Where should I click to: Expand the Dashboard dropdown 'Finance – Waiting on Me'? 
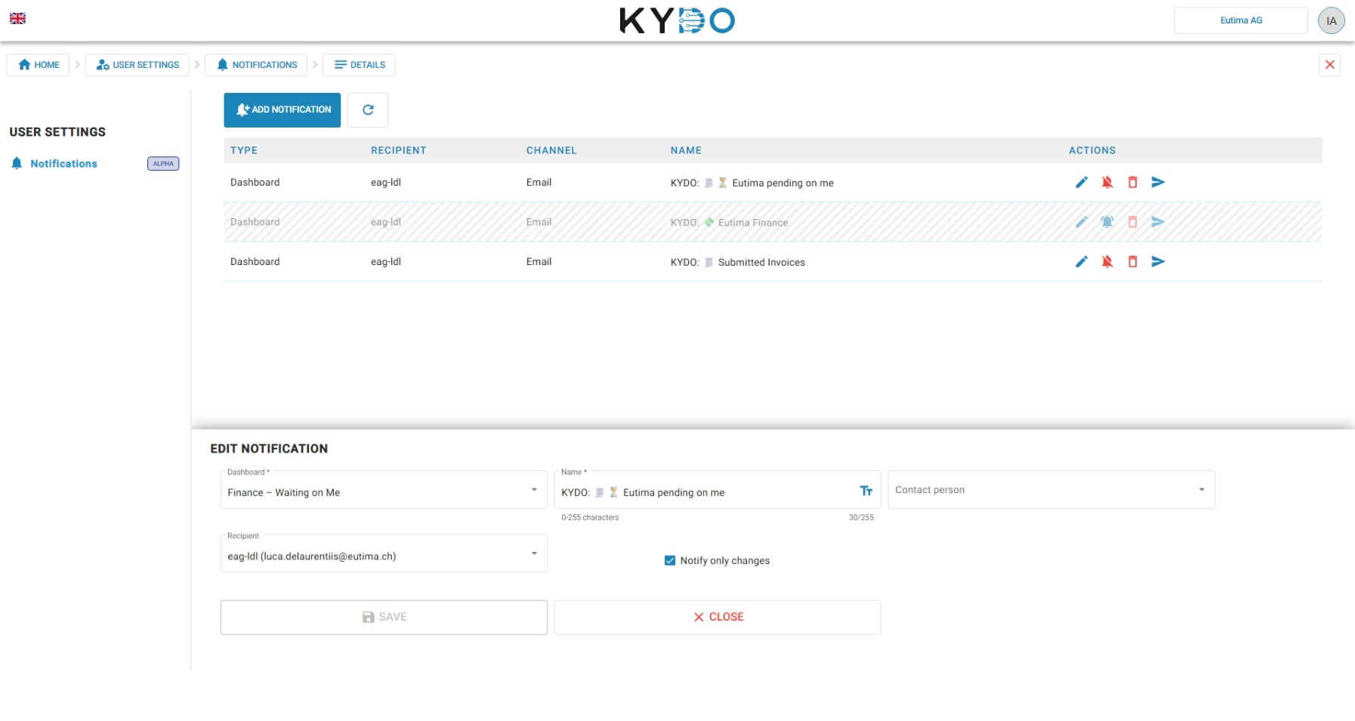pos(384,490)
